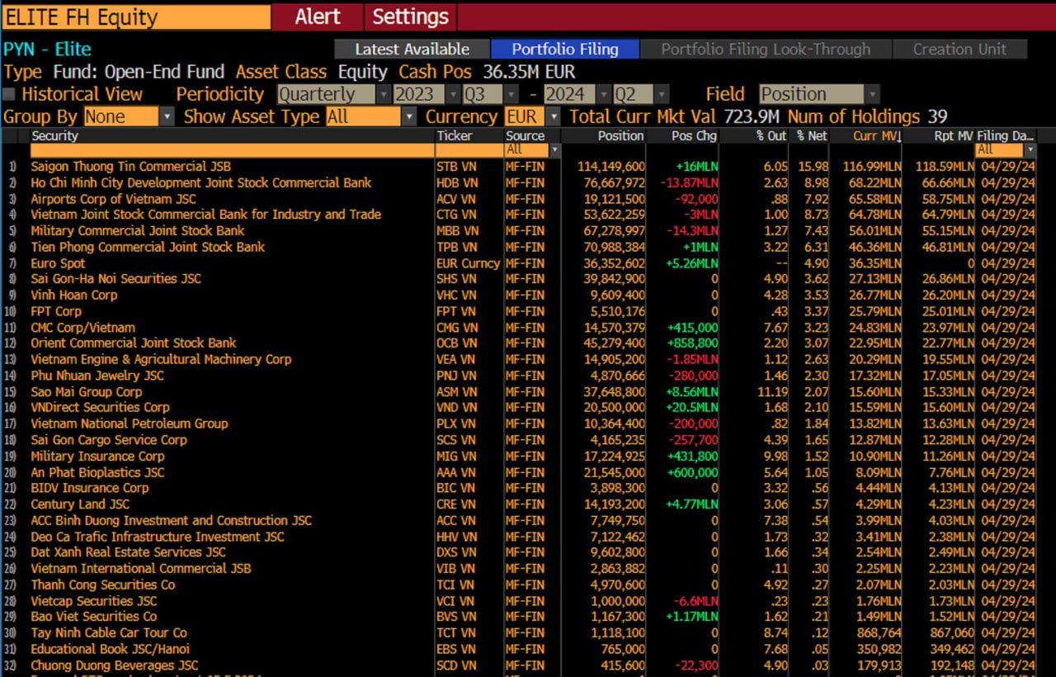Select An Phat Bioplastics JSC
1056x677 pixels.
97,472
